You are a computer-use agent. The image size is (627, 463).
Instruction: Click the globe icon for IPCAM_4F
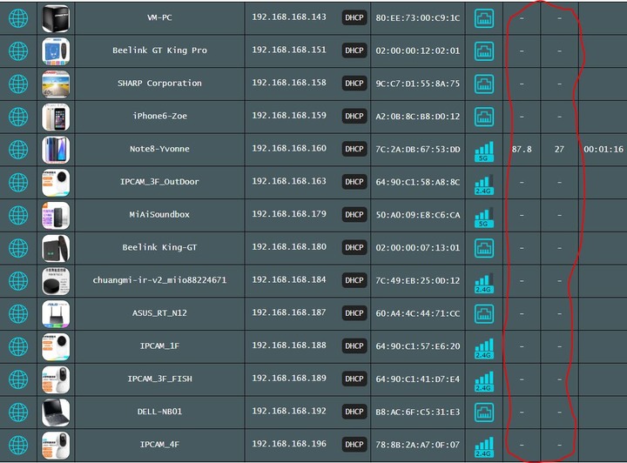18,445
